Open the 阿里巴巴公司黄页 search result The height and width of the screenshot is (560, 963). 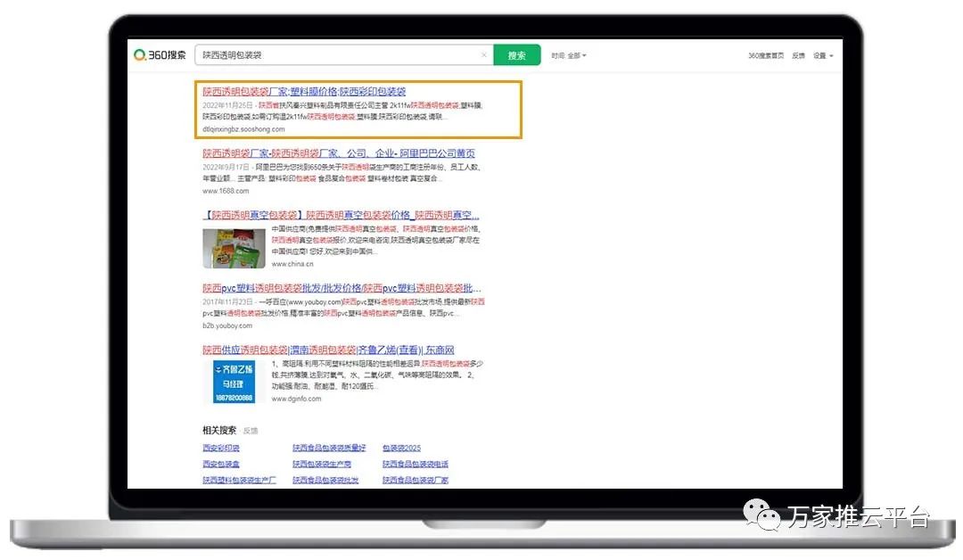pos(339,153)
